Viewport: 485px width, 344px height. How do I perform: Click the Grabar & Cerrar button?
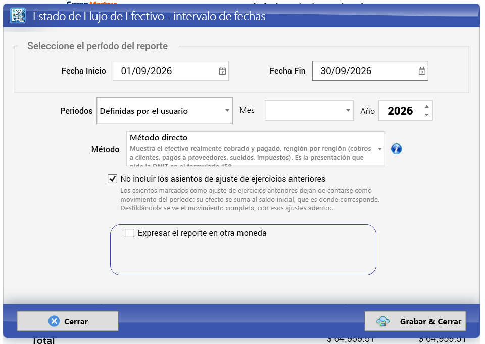click(415, 321)
